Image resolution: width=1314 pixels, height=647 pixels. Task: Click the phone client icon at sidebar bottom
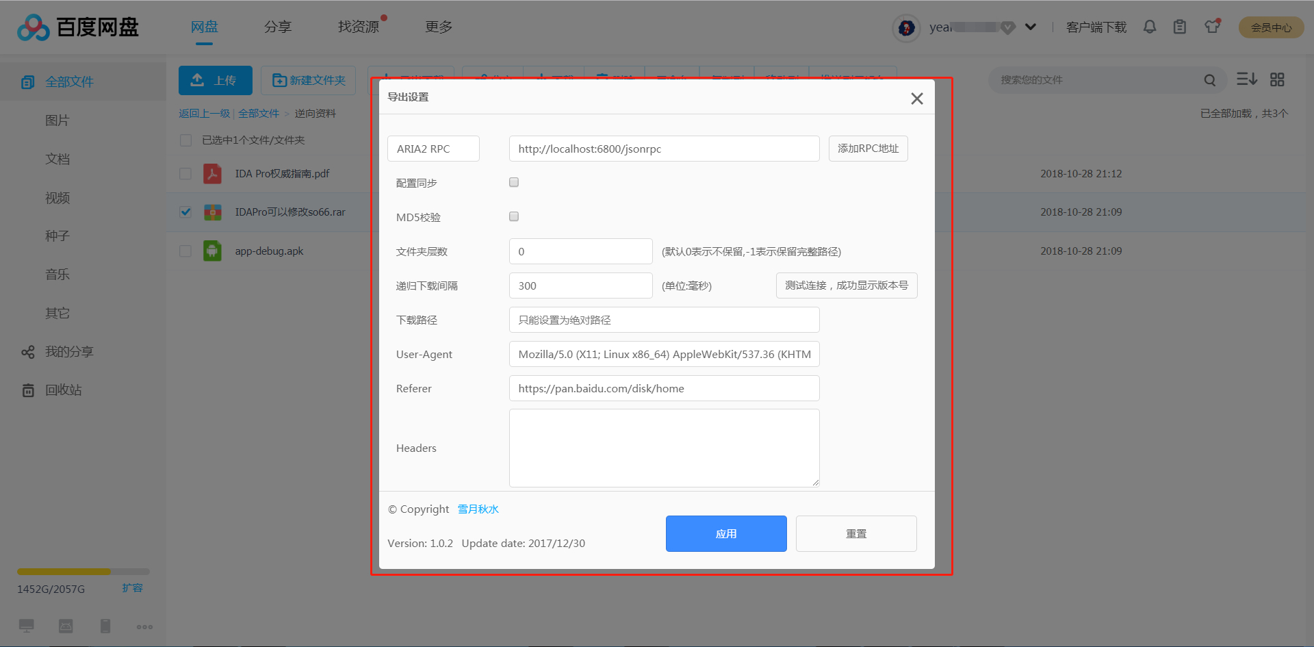pyautogui.click(x=105, y=626)
